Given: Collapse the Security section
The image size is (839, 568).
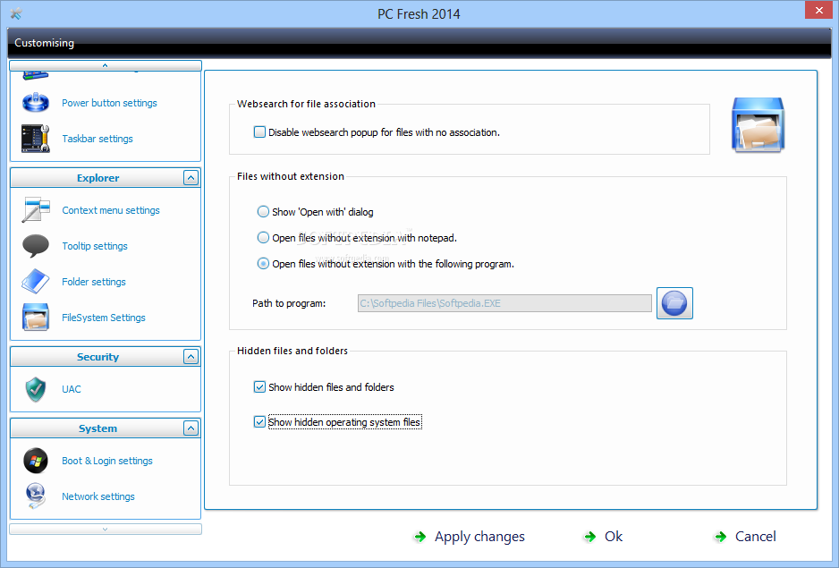Looking at the screenshot, I should point(191,357).
